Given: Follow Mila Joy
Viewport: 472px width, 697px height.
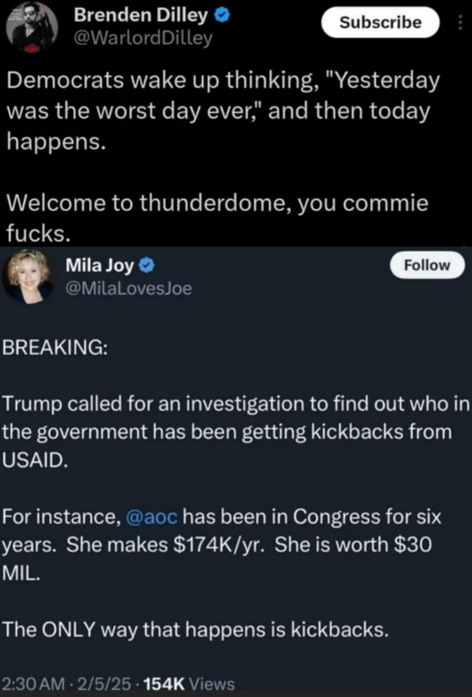Looking at the screenshot, I should pyautogui.click(x=427, y=265).
